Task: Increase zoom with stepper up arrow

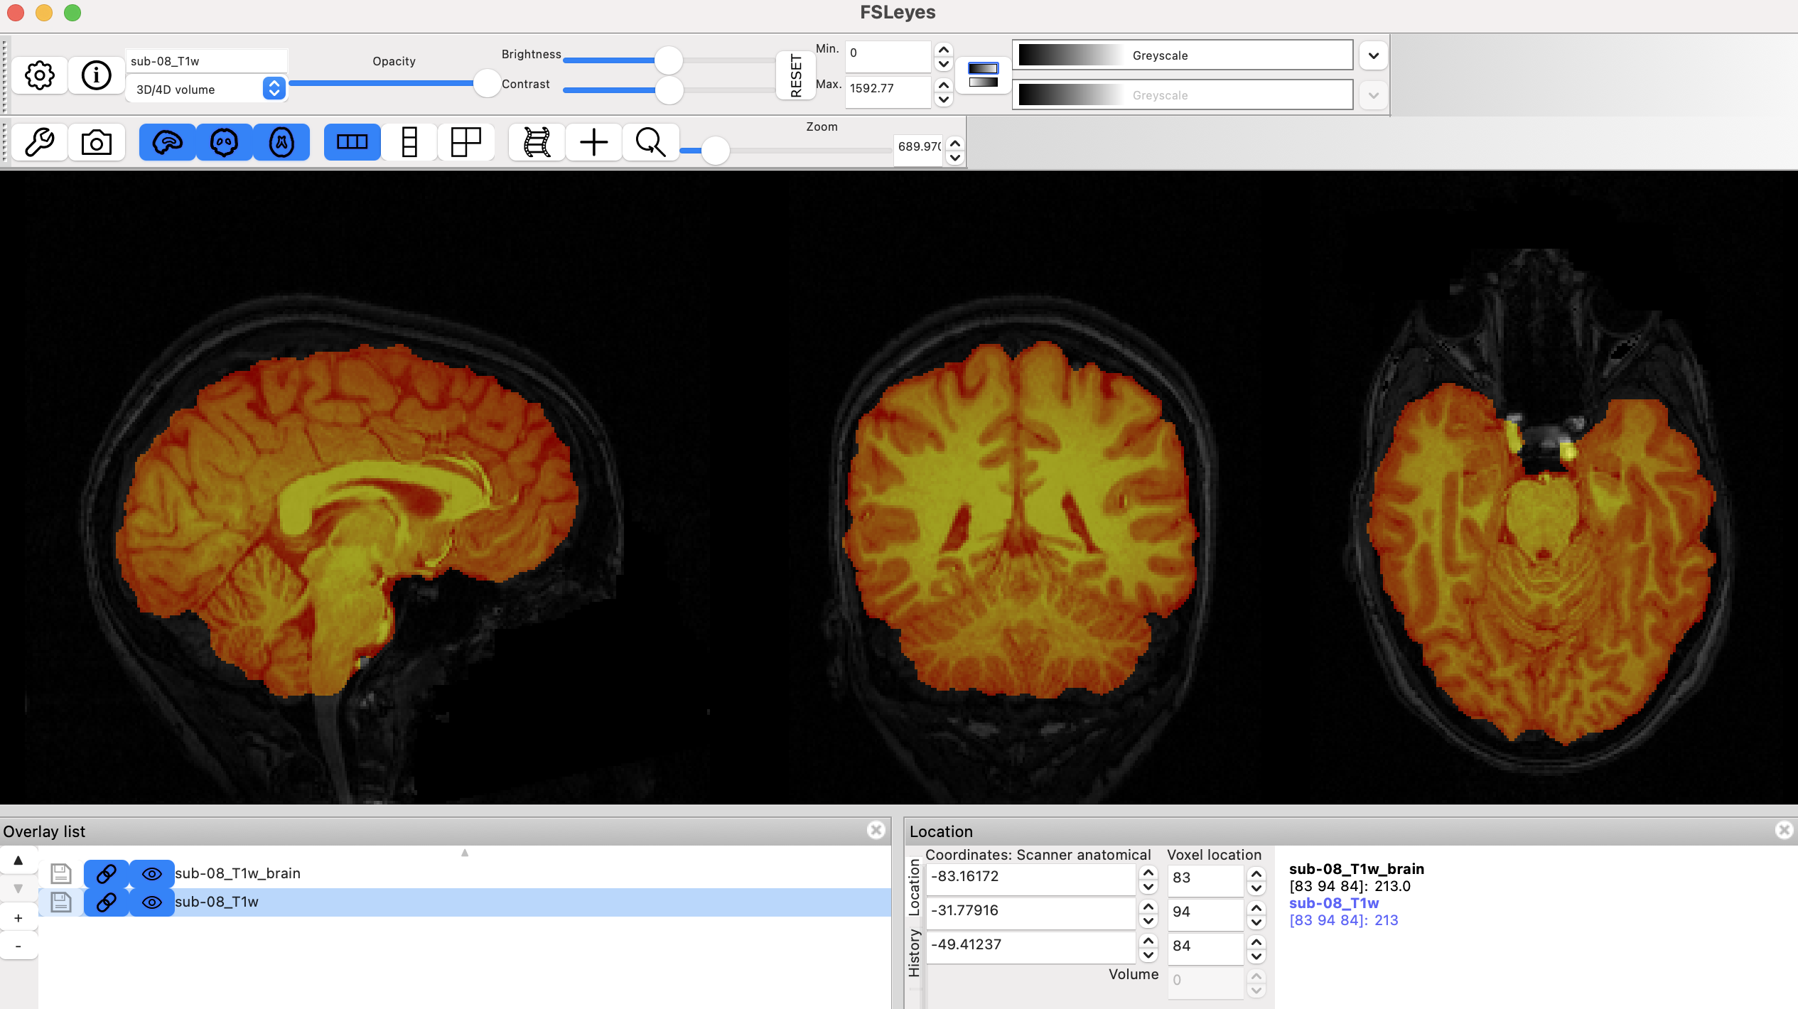Action: tap(955, 143)
